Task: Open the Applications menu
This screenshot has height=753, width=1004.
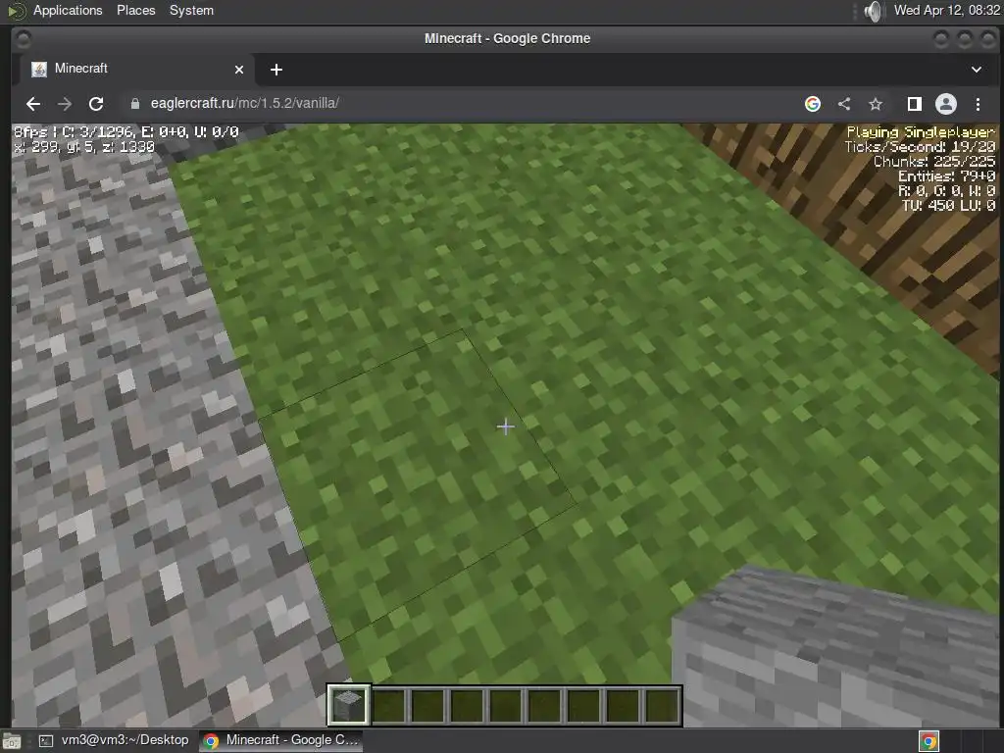Action: click(68, 10)
